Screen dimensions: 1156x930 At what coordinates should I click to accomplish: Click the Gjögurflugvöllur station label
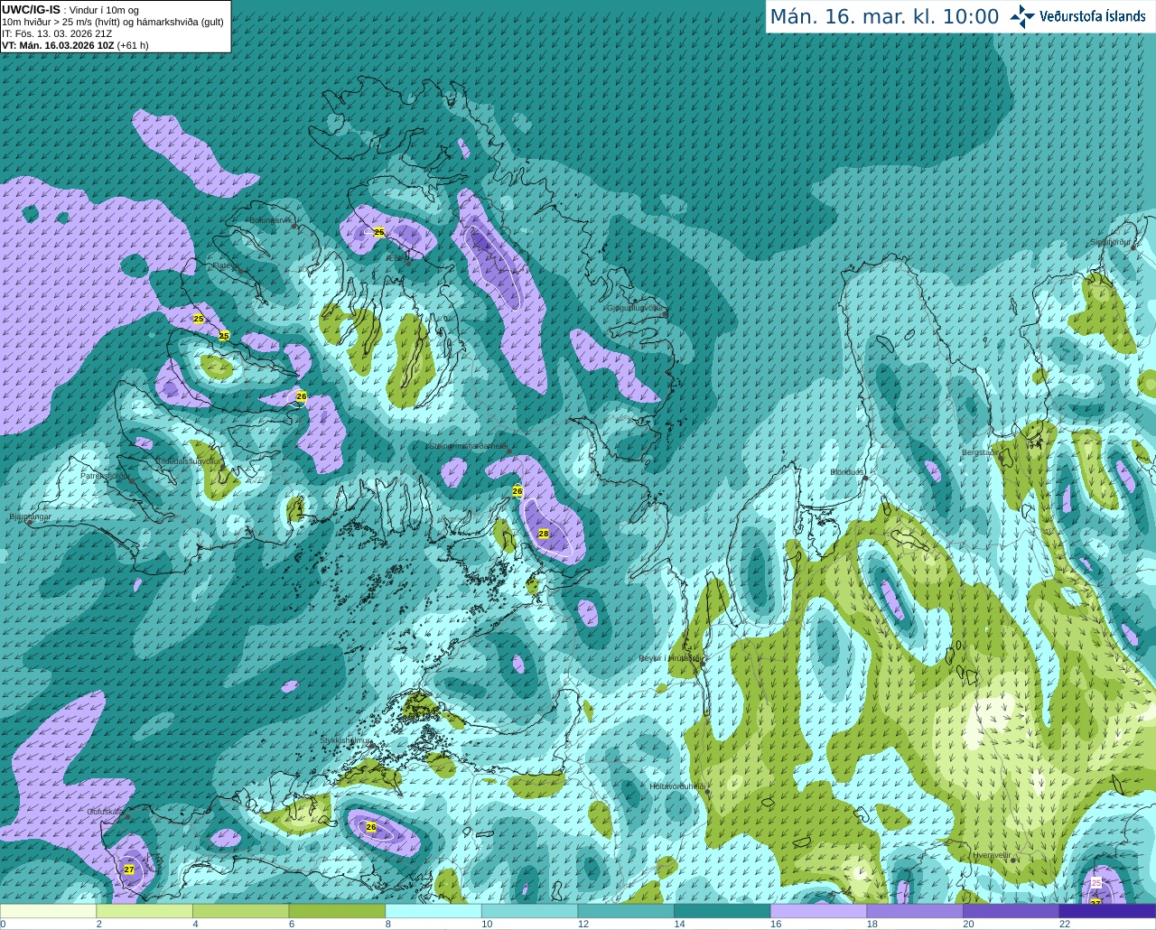635,308
